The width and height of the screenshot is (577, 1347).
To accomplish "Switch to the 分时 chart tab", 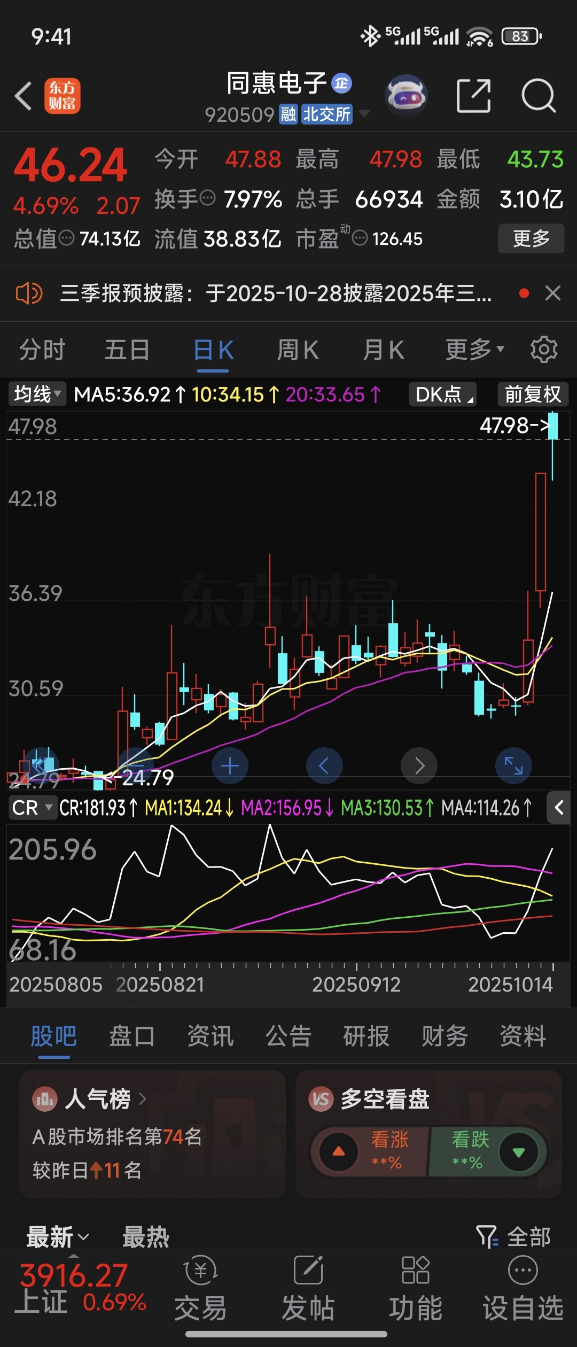I will point(42,351).
